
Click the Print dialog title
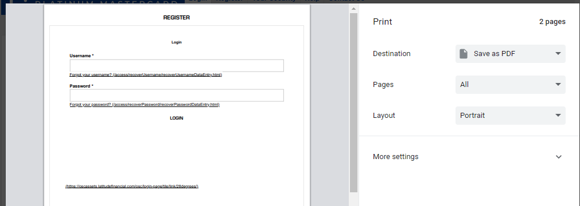click(383, 22)
